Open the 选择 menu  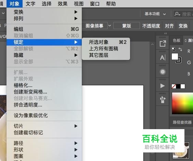click(x=47, y=4)
